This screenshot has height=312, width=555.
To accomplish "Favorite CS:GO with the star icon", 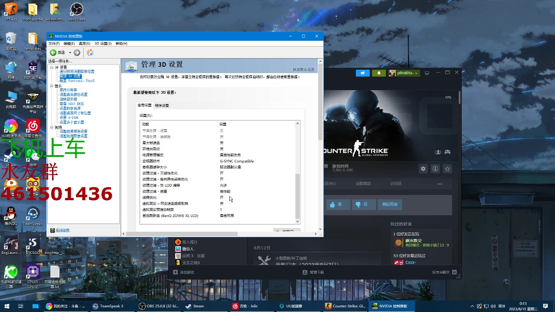I will 447,169.
